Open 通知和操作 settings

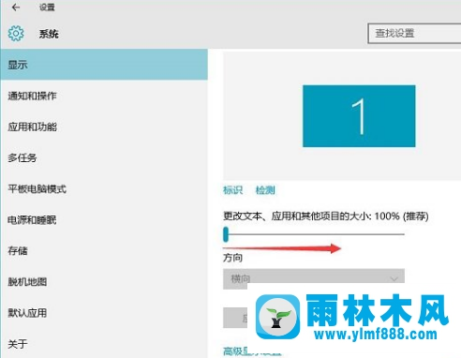104,96
